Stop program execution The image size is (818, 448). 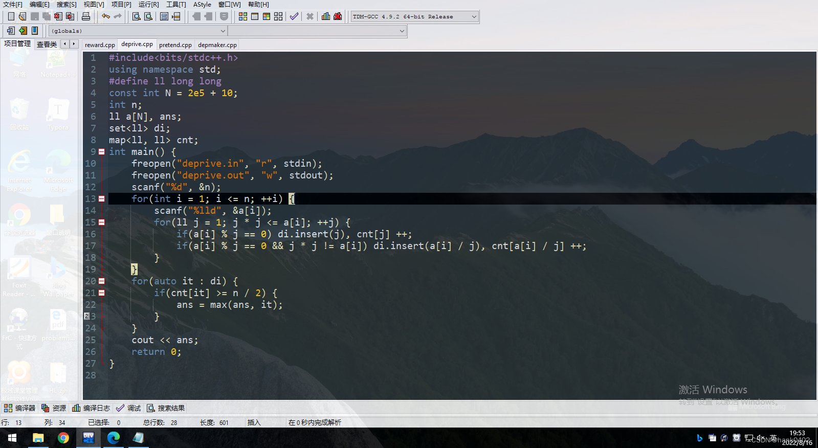(310, 16)
